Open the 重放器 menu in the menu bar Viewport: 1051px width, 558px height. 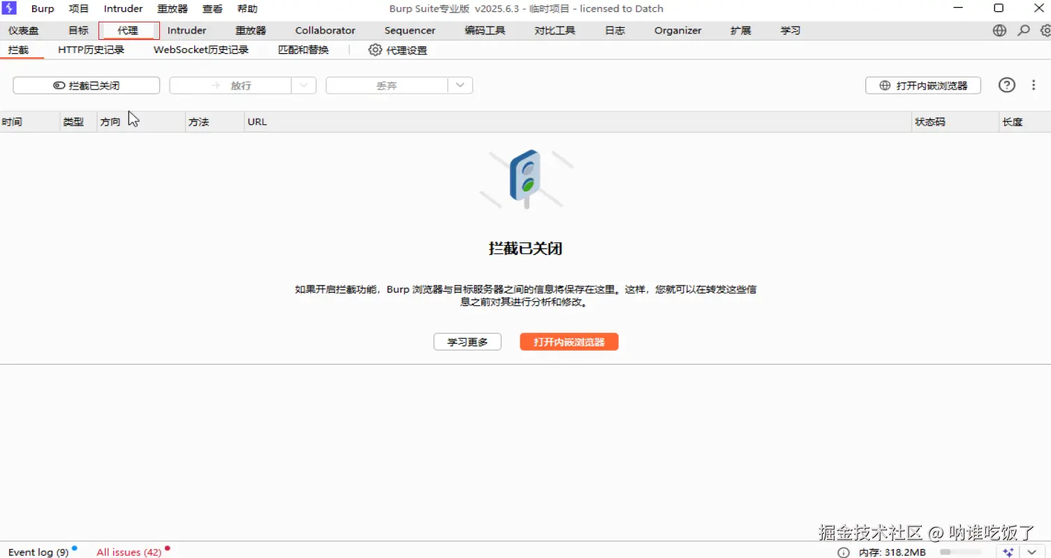tap(172, 9)
